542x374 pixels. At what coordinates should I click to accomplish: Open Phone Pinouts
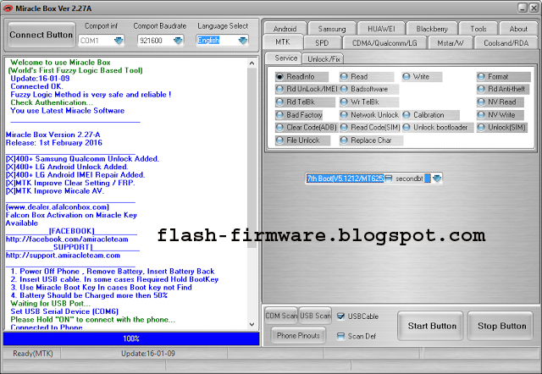coord(298,335)
